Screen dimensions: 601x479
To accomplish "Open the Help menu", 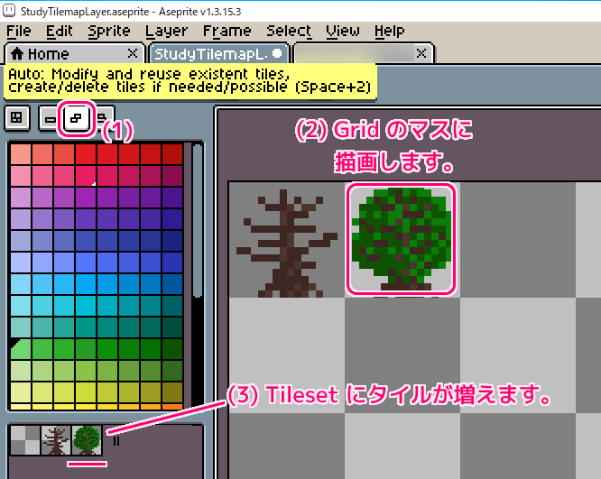I will (x=389, y=31).
